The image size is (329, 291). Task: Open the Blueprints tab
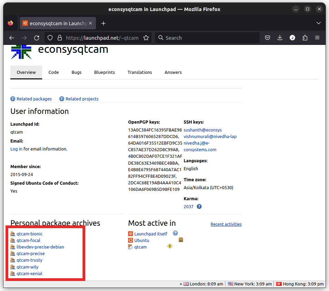click(x=105, y=72)
